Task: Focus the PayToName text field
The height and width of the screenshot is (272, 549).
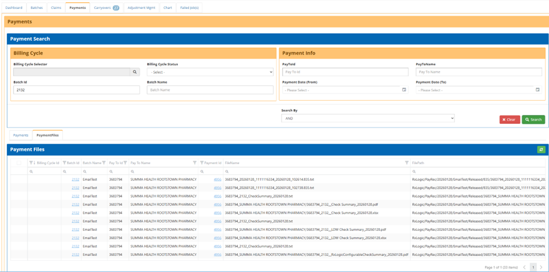Action: 478,72
